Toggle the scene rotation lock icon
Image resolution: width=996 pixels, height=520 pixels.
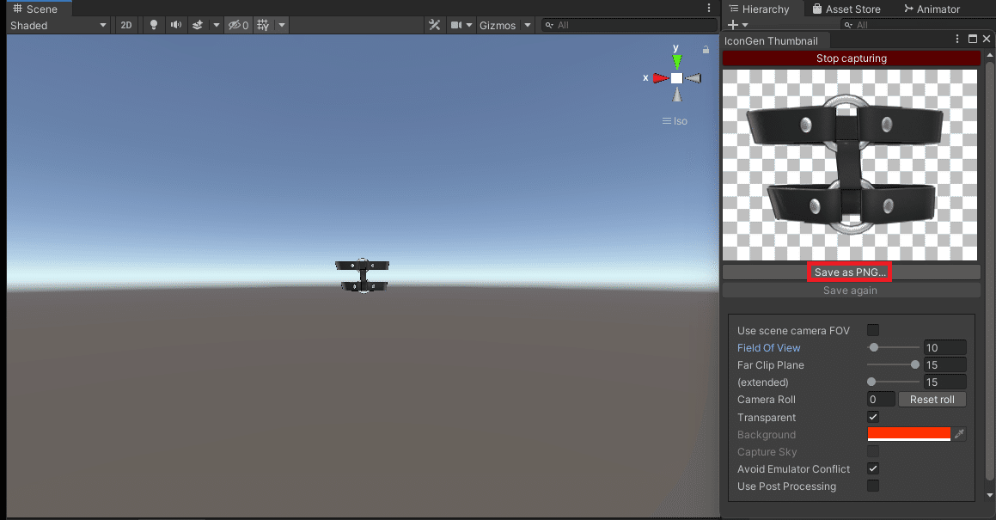(x=706, y=50)
